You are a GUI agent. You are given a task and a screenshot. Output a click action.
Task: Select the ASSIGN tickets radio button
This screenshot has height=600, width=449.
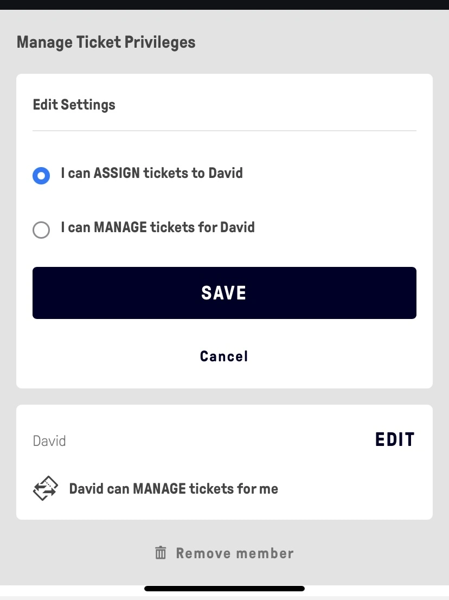pyautogui.click(x=41, y=175)
